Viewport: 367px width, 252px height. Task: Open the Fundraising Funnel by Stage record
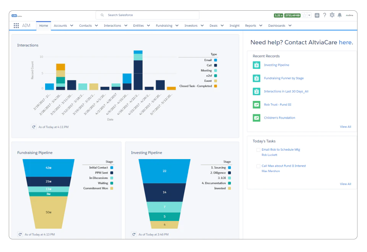click(284, 78)
